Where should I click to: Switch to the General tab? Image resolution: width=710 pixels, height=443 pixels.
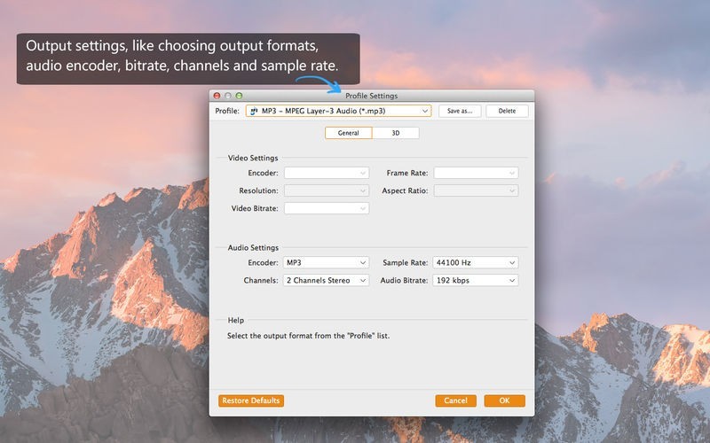(348, 133)
